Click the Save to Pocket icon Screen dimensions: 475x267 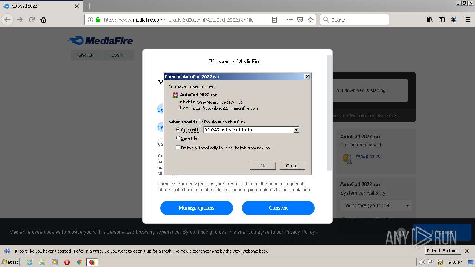[300, 20]
